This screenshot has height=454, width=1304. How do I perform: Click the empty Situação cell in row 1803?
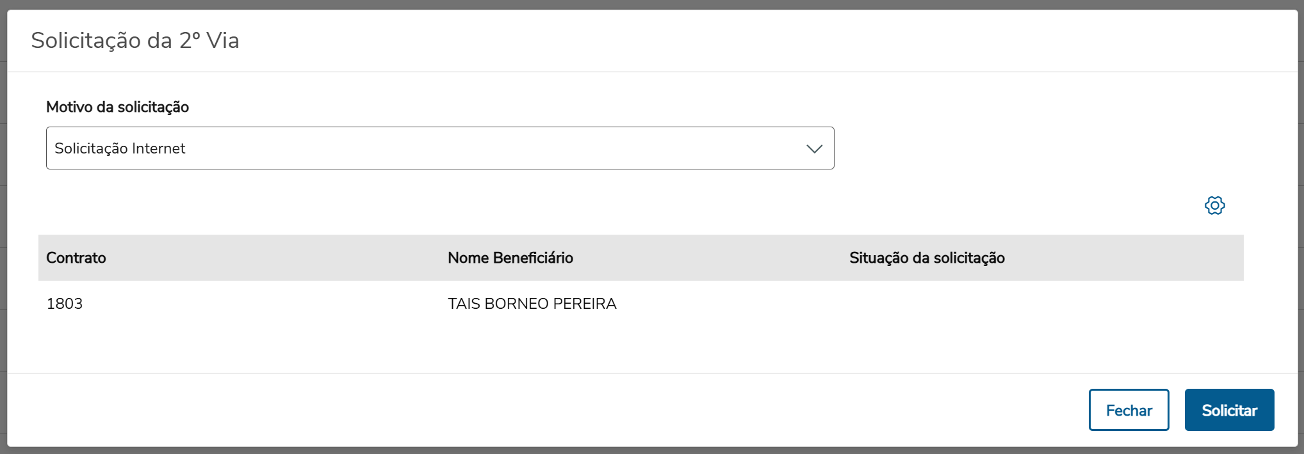(1025, 304)
